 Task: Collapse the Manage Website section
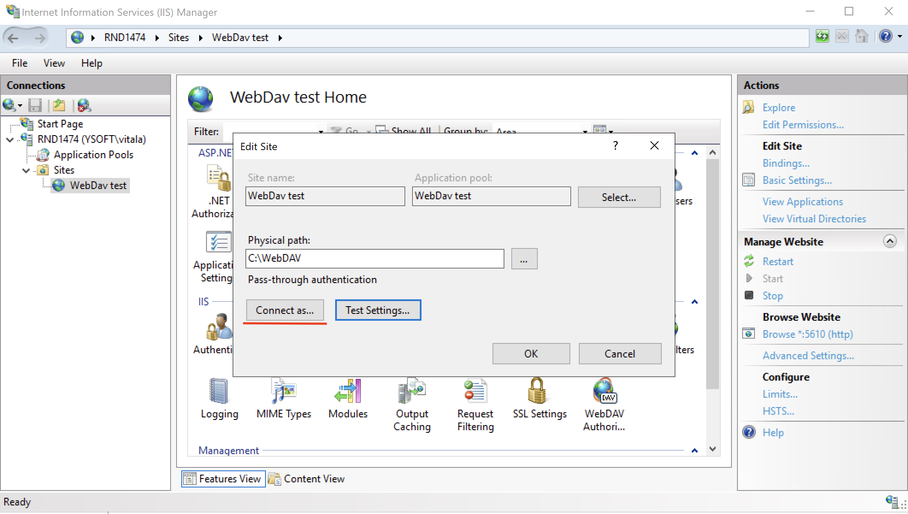pyautogui.click(x=890, y=242)
